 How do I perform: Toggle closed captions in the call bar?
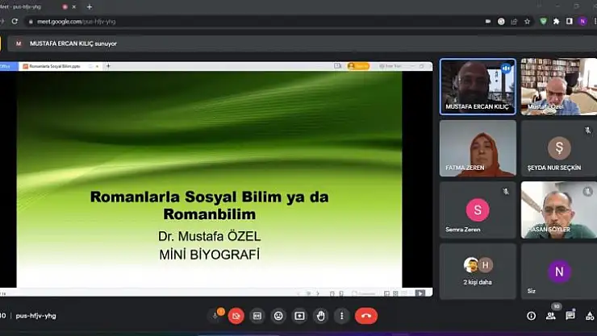point(257,316)
